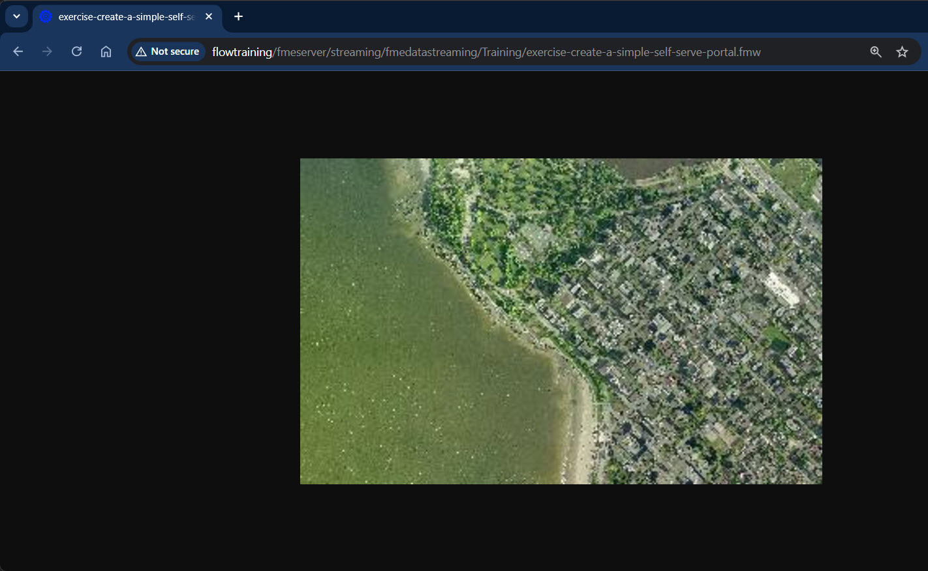928x571 pixels.
Task: Click the streamed aerial image
Action: coord(561,321)
